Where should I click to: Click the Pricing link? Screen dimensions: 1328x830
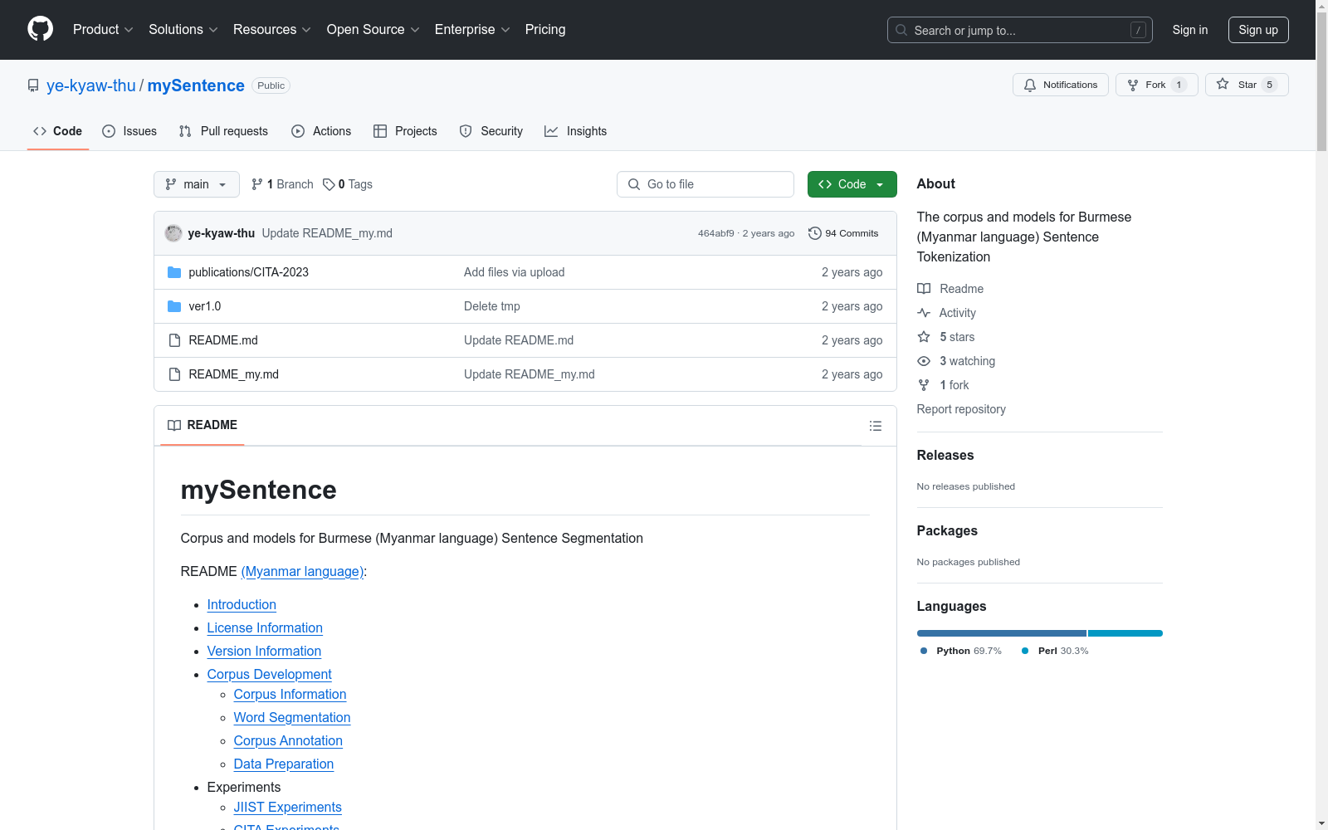point(545,29)
